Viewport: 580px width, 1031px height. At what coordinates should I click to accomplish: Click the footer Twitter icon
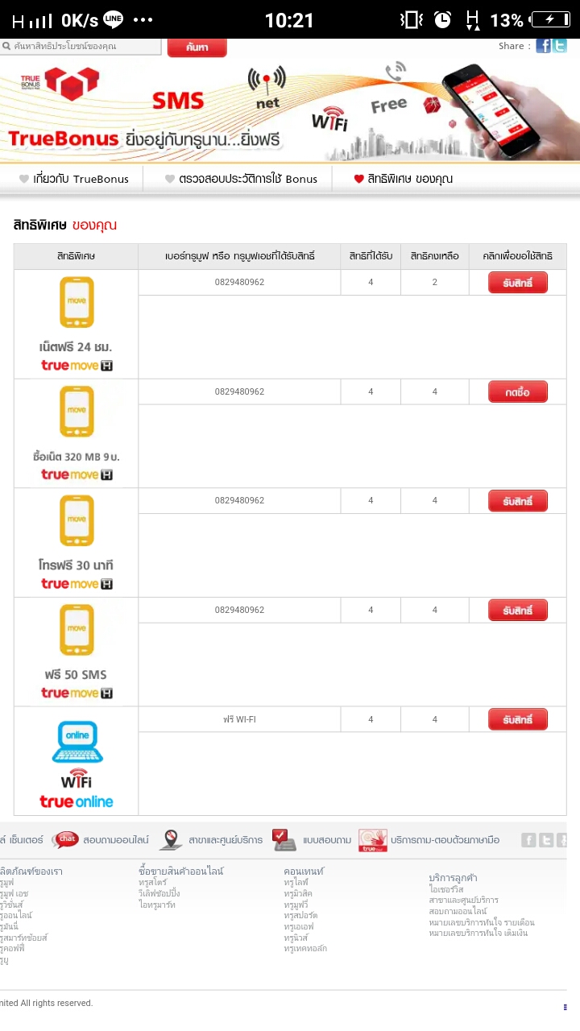546,840
